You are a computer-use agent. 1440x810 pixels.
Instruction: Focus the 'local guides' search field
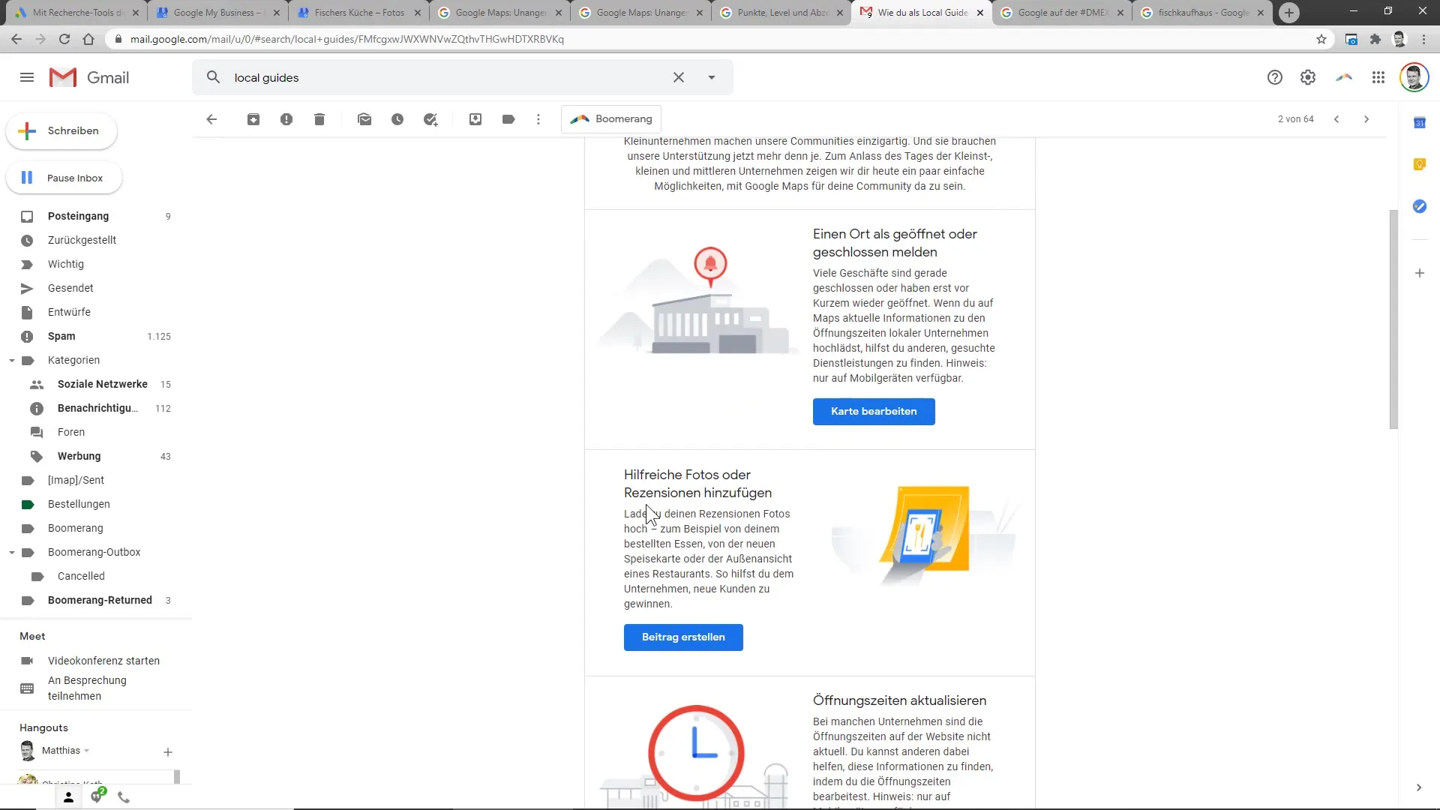tap(446, 77)
